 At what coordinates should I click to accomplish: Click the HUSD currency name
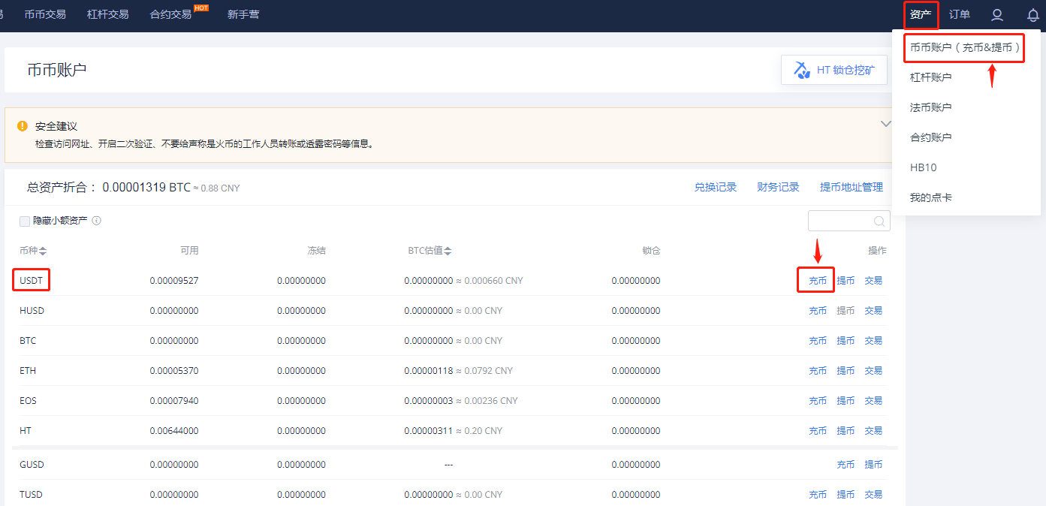pyautogui.click(x=32, y=311)
